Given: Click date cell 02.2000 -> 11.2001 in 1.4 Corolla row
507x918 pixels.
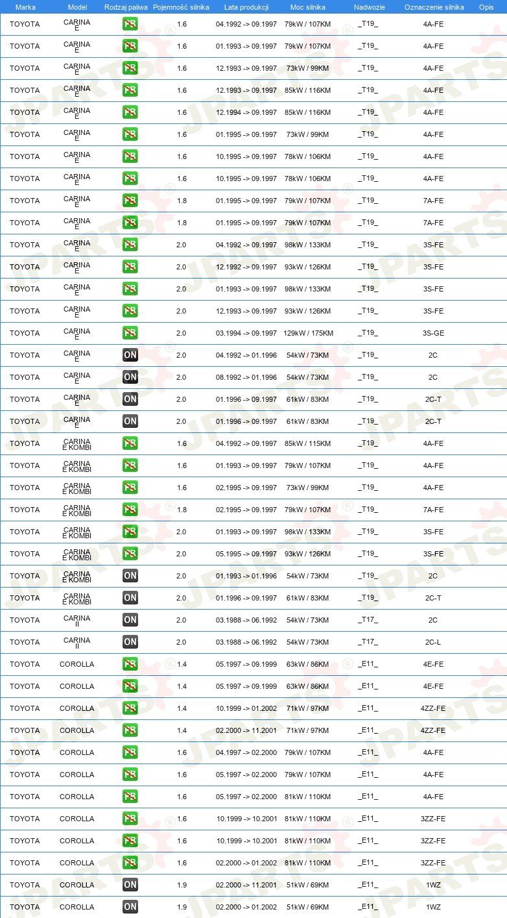Looking at the screenshot, I should tap(246, 730).
